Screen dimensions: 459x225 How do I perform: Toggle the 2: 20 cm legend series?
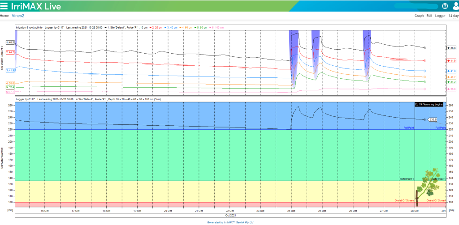pos(157,27)
